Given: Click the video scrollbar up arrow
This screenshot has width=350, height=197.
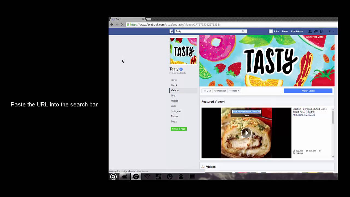Looking at the screenshot, I should (333, 109).
